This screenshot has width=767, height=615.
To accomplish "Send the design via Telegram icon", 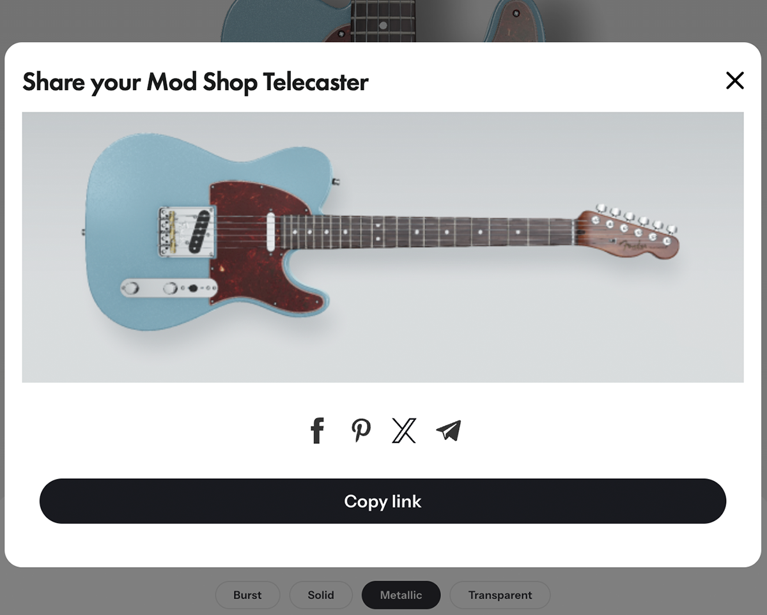I will point(449,430).
